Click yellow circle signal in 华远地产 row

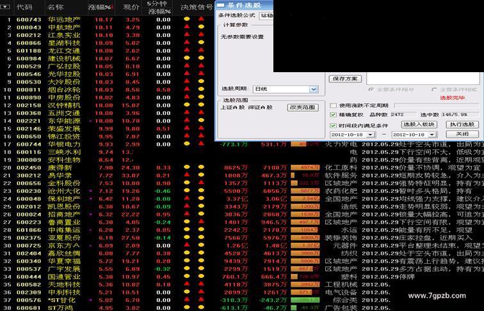point(187,19)
